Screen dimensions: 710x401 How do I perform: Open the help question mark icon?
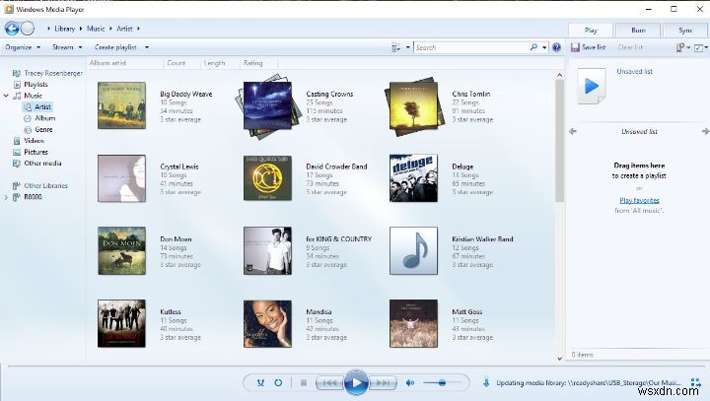pyautogui.click(x=556, y=47)
